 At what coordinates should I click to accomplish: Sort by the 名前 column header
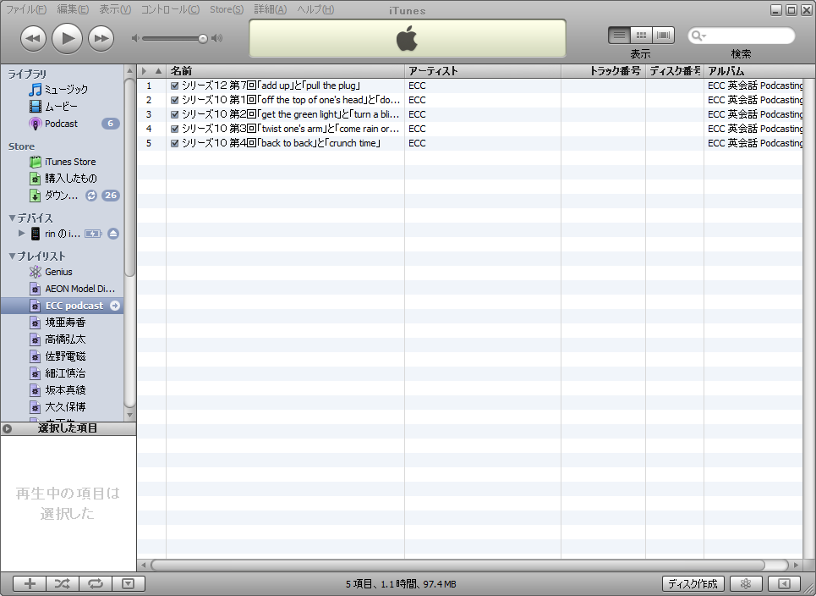(285, 71)
